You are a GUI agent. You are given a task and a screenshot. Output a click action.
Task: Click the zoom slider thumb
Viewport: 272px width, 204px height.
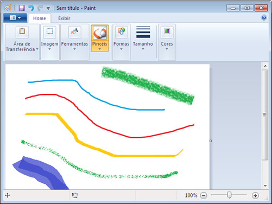click(229, 195)
